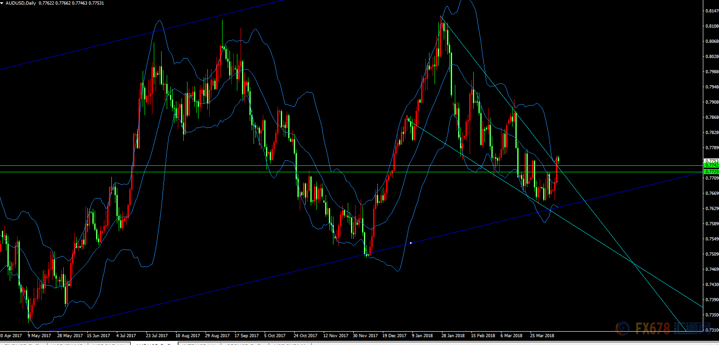Click the 30 Nov 2017 date label
The image size is (719, 345).
(x=366, y=336)
